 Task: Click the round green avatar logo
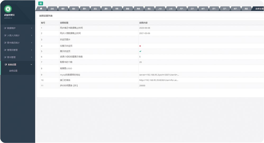pyautogui.click(x=8, y=9)
